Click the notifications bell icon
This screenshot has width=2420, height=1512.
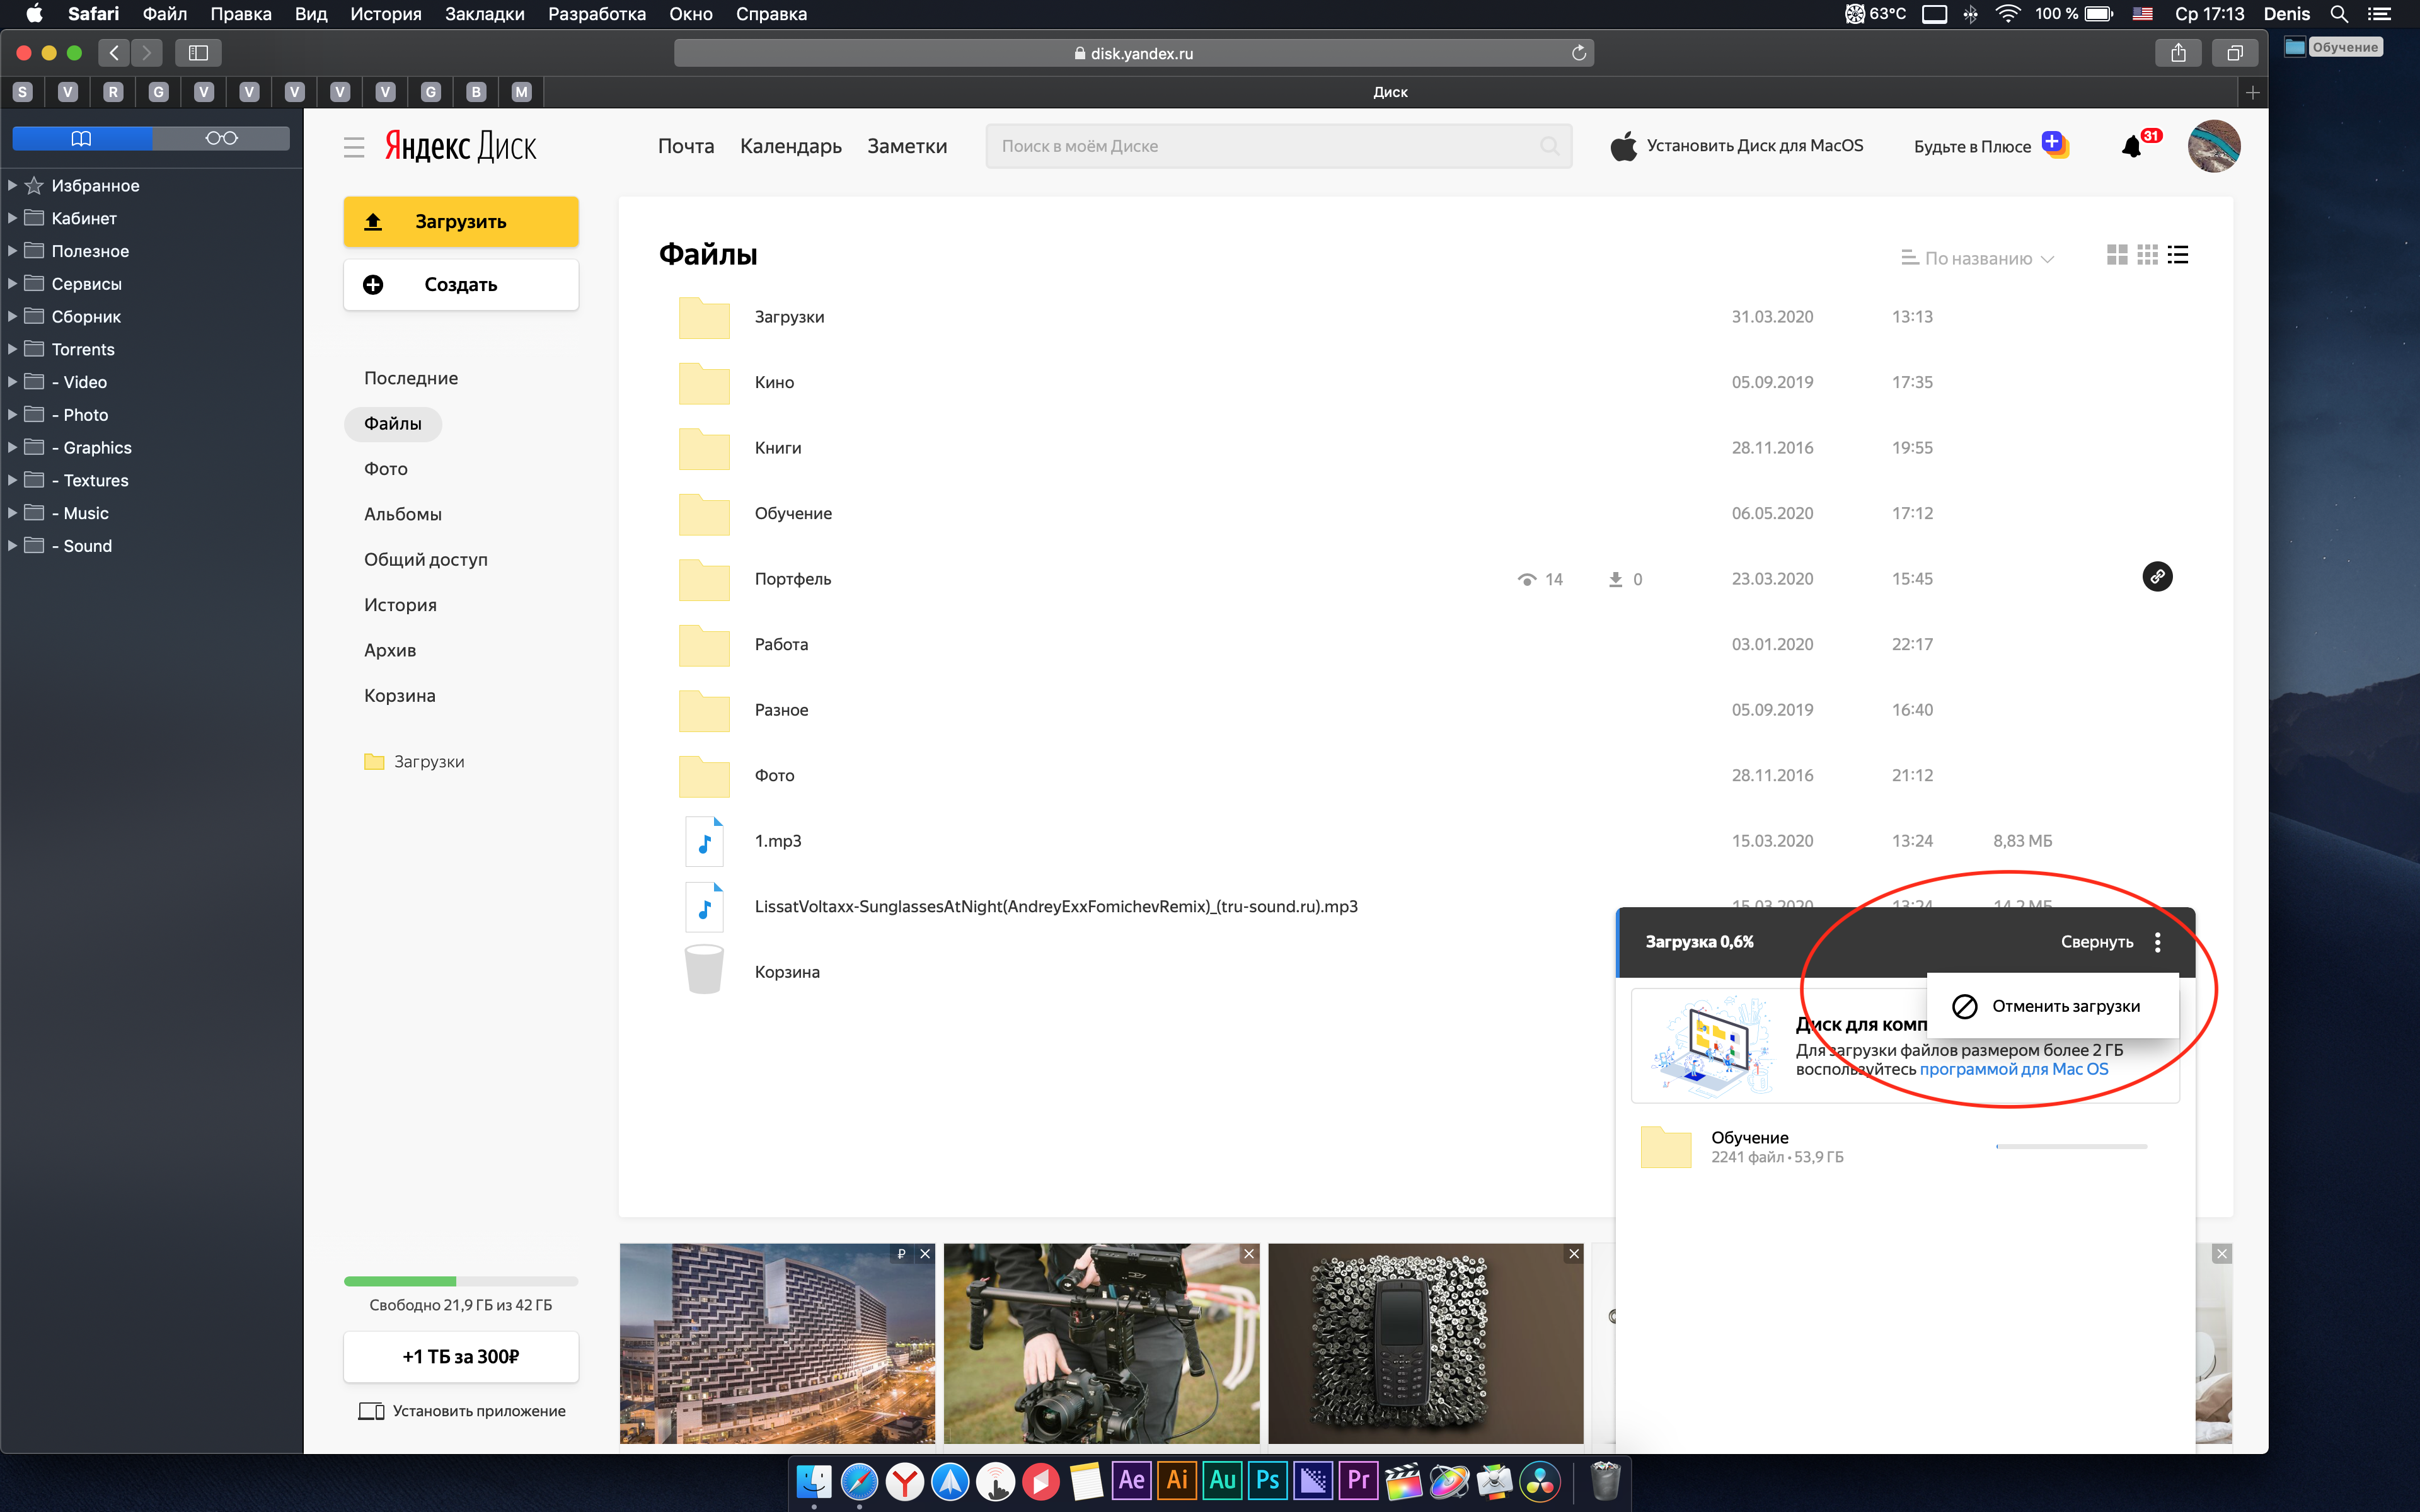(x=2131, y=147)
